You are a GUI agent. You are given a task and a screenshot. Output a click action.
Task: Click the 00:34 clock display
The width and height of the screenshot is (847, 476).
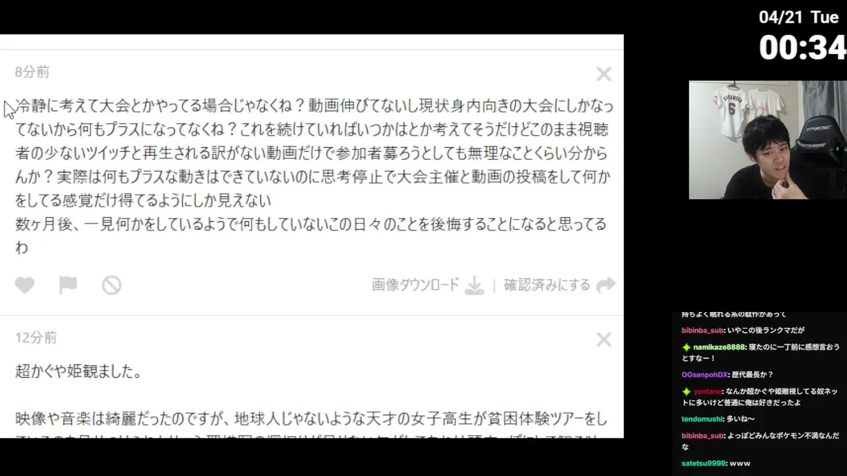tap(802, 48)
